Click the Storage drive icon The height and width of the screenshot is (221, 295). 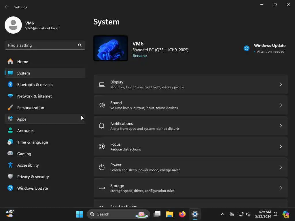click(x=102, y=188)
